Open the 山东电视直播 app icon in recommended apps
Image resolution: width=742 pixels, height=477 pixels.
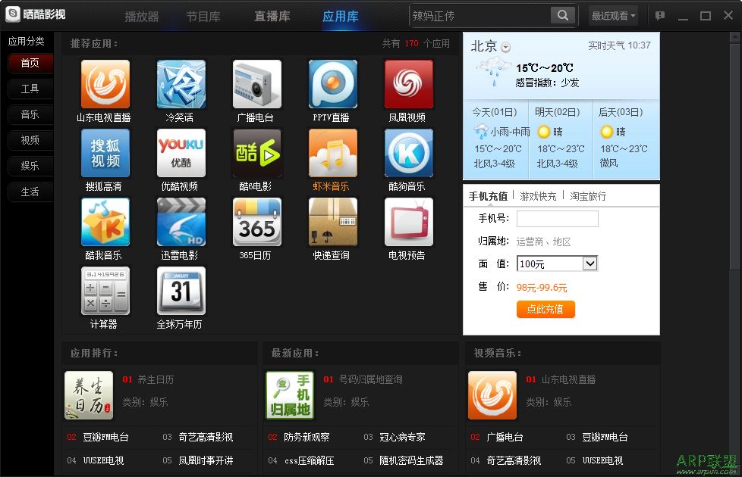tap(105, 84)
